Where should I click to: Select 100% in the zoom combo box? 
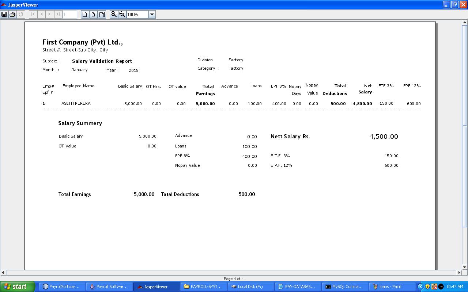135,15
